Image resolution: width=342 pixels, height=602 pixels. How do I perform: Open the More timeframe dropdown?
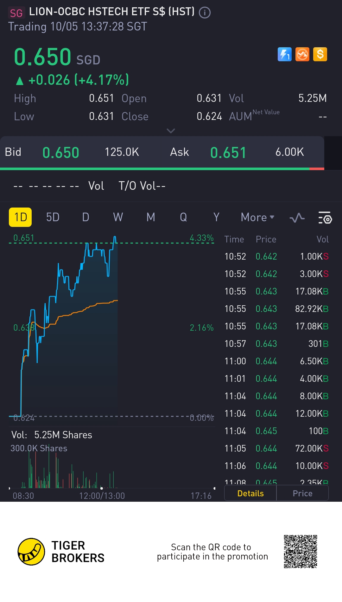click(x=257, y=217)
